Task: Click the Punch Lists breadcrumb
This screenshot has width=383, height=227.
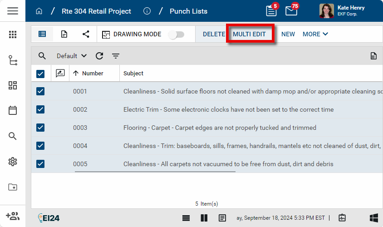Action: click(x=188, y=11)
